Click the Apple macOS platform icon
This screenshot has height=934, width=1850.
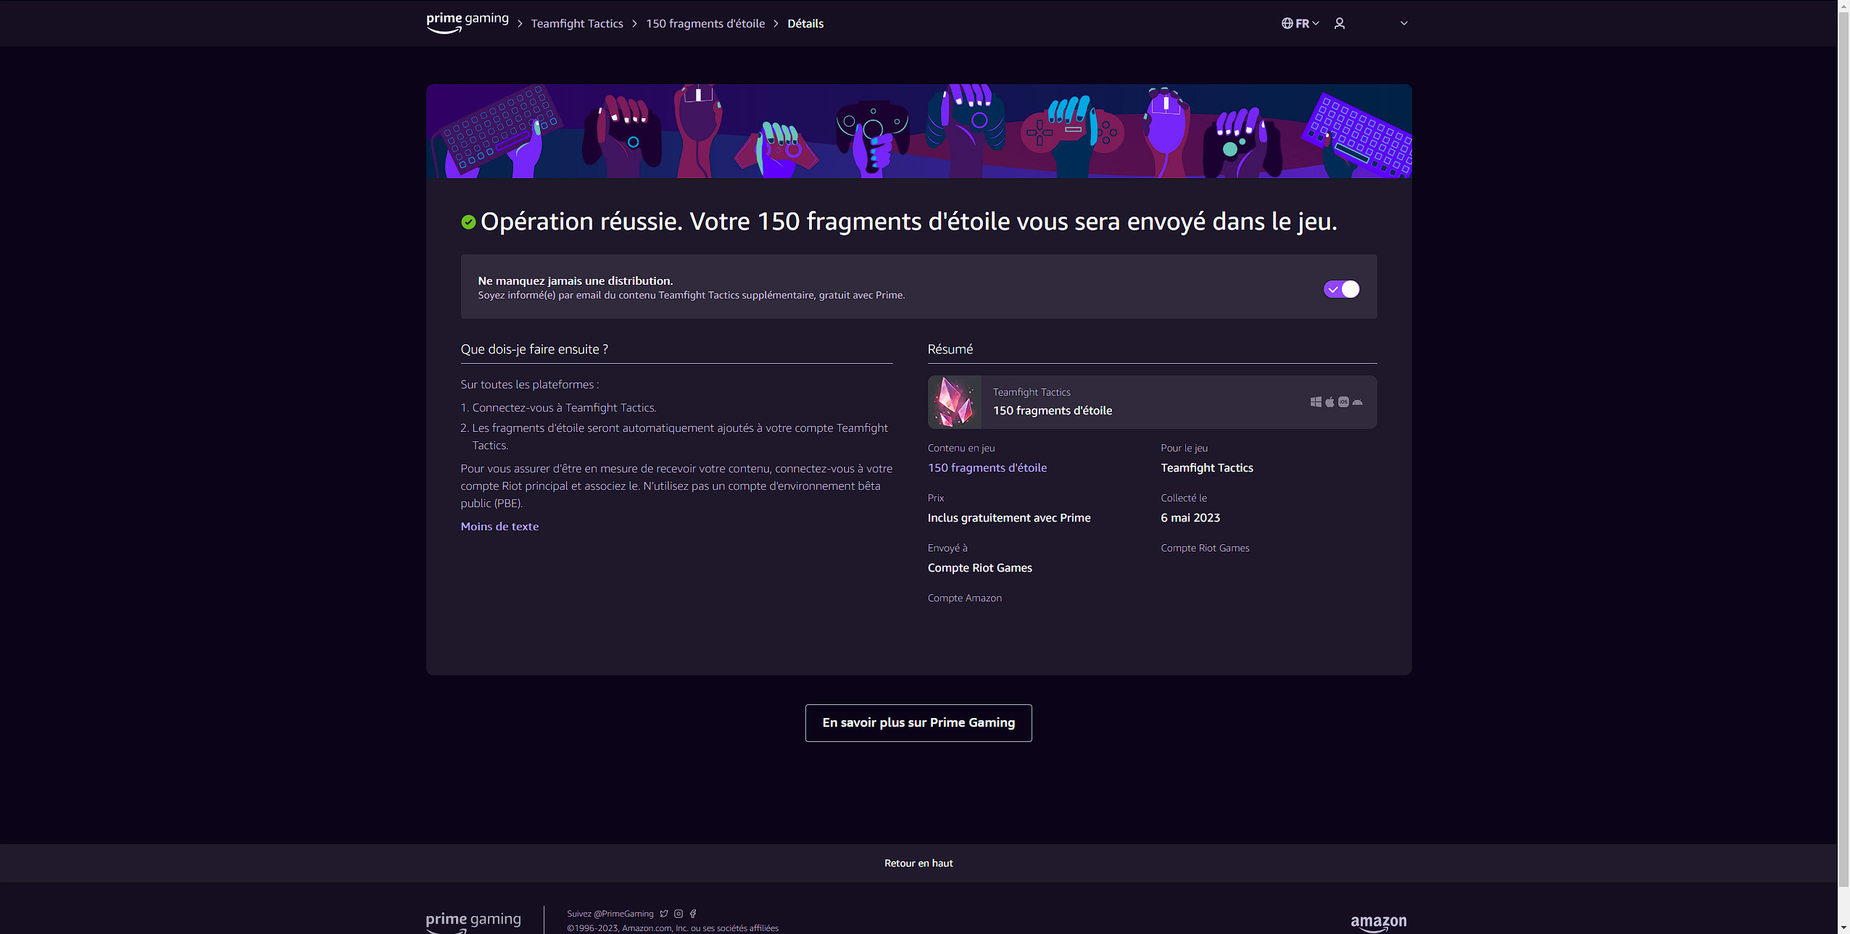(x=1330, y=401)
